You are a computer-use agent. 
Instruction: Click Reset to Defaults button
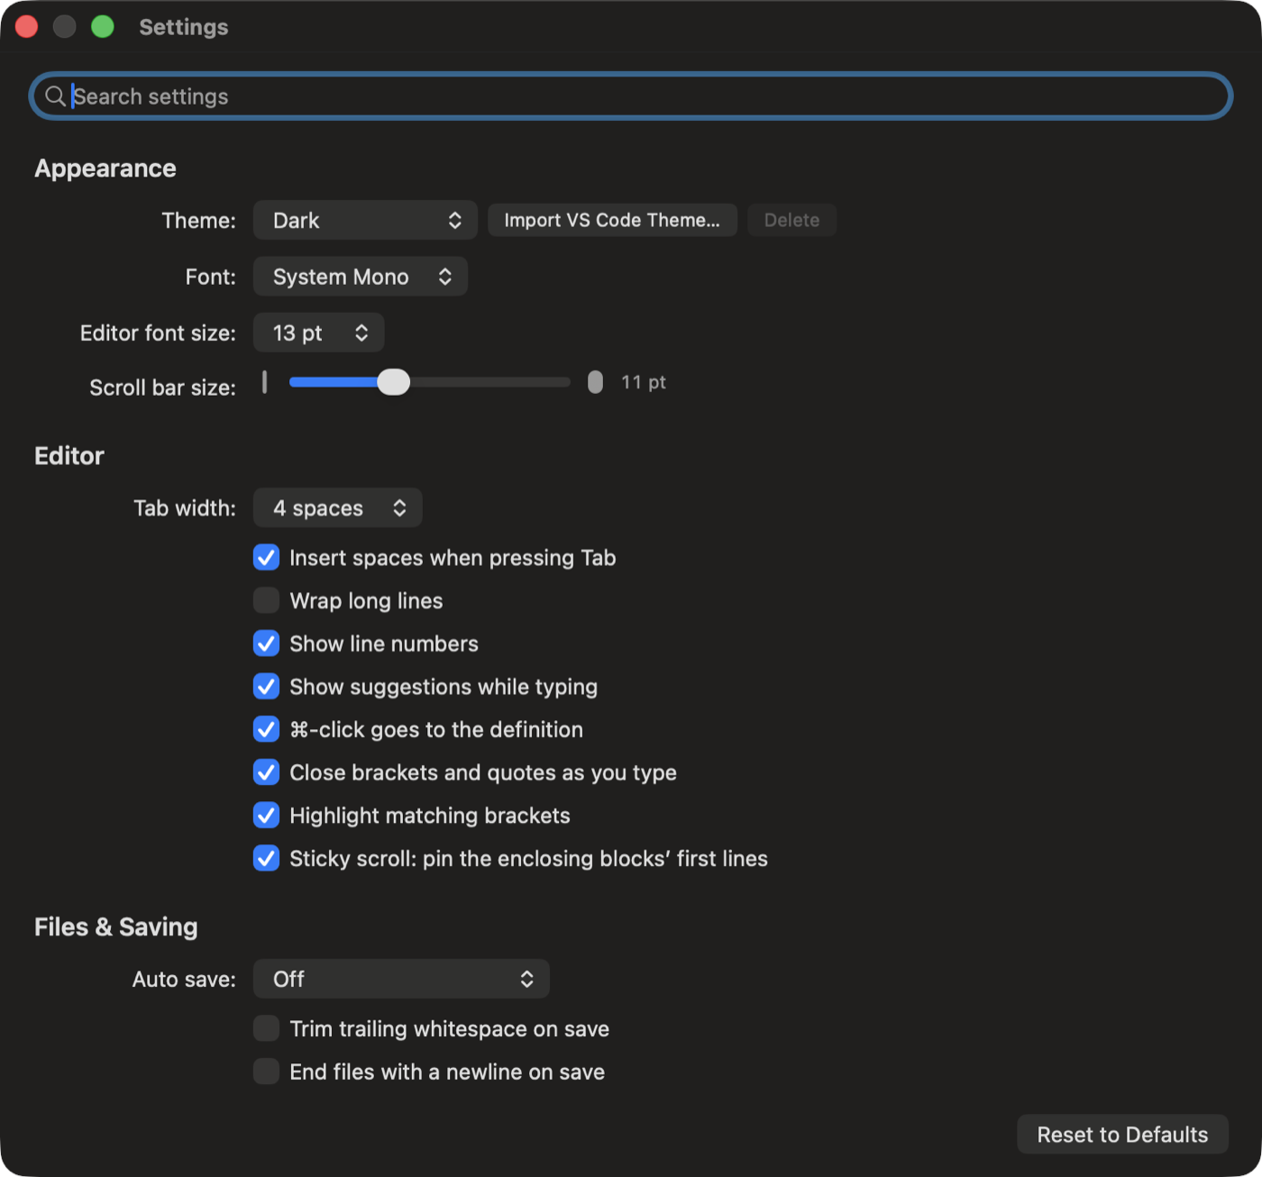pos(1122,1135)
